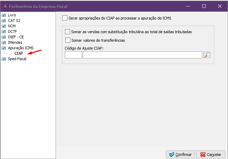Select IMendes in the tree
Image resolution: width=228 pixels, height=159 pixels.
15,42
